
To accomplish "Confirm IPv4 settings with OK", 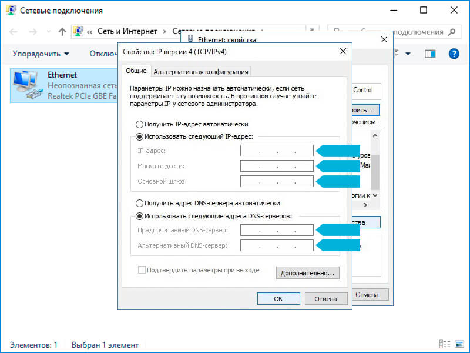I will (278, 299).
